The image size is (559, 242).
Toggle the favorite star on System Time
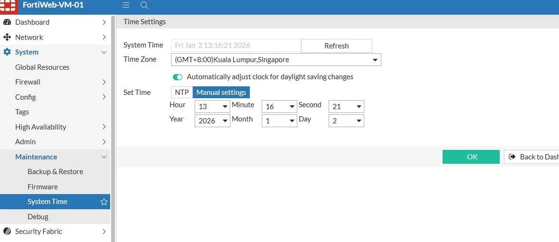click(x=104, y=202)
